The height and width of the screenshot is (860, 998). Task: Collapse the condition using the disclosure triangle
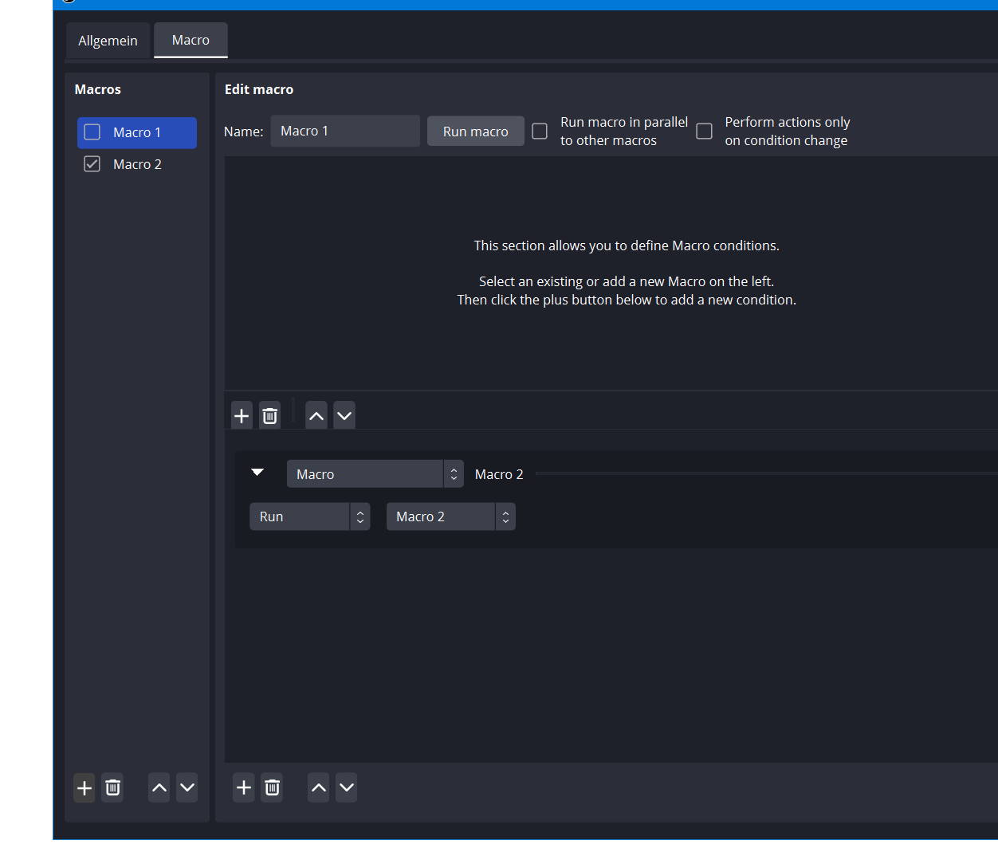point(257,473)
